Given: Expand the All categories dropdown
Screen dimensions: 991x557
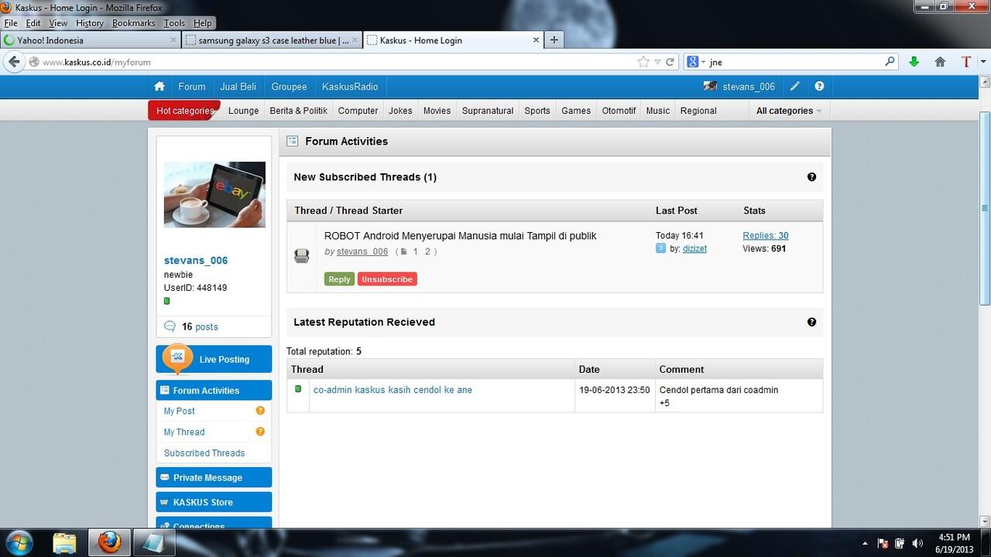Looking at the screenshot, I should tap(788, 111).
